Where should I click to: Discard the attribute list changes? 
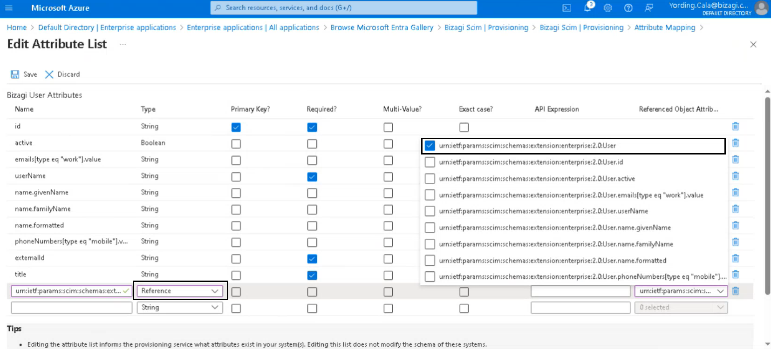pyautogui.click(x=62, y=74)
